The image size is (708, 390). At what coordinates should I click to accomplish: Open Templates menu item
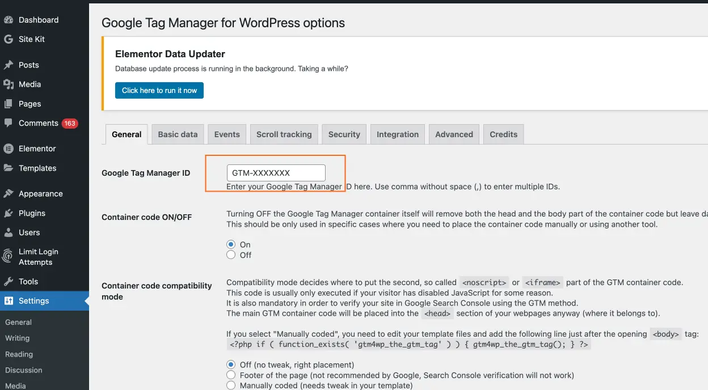(37, 168)
